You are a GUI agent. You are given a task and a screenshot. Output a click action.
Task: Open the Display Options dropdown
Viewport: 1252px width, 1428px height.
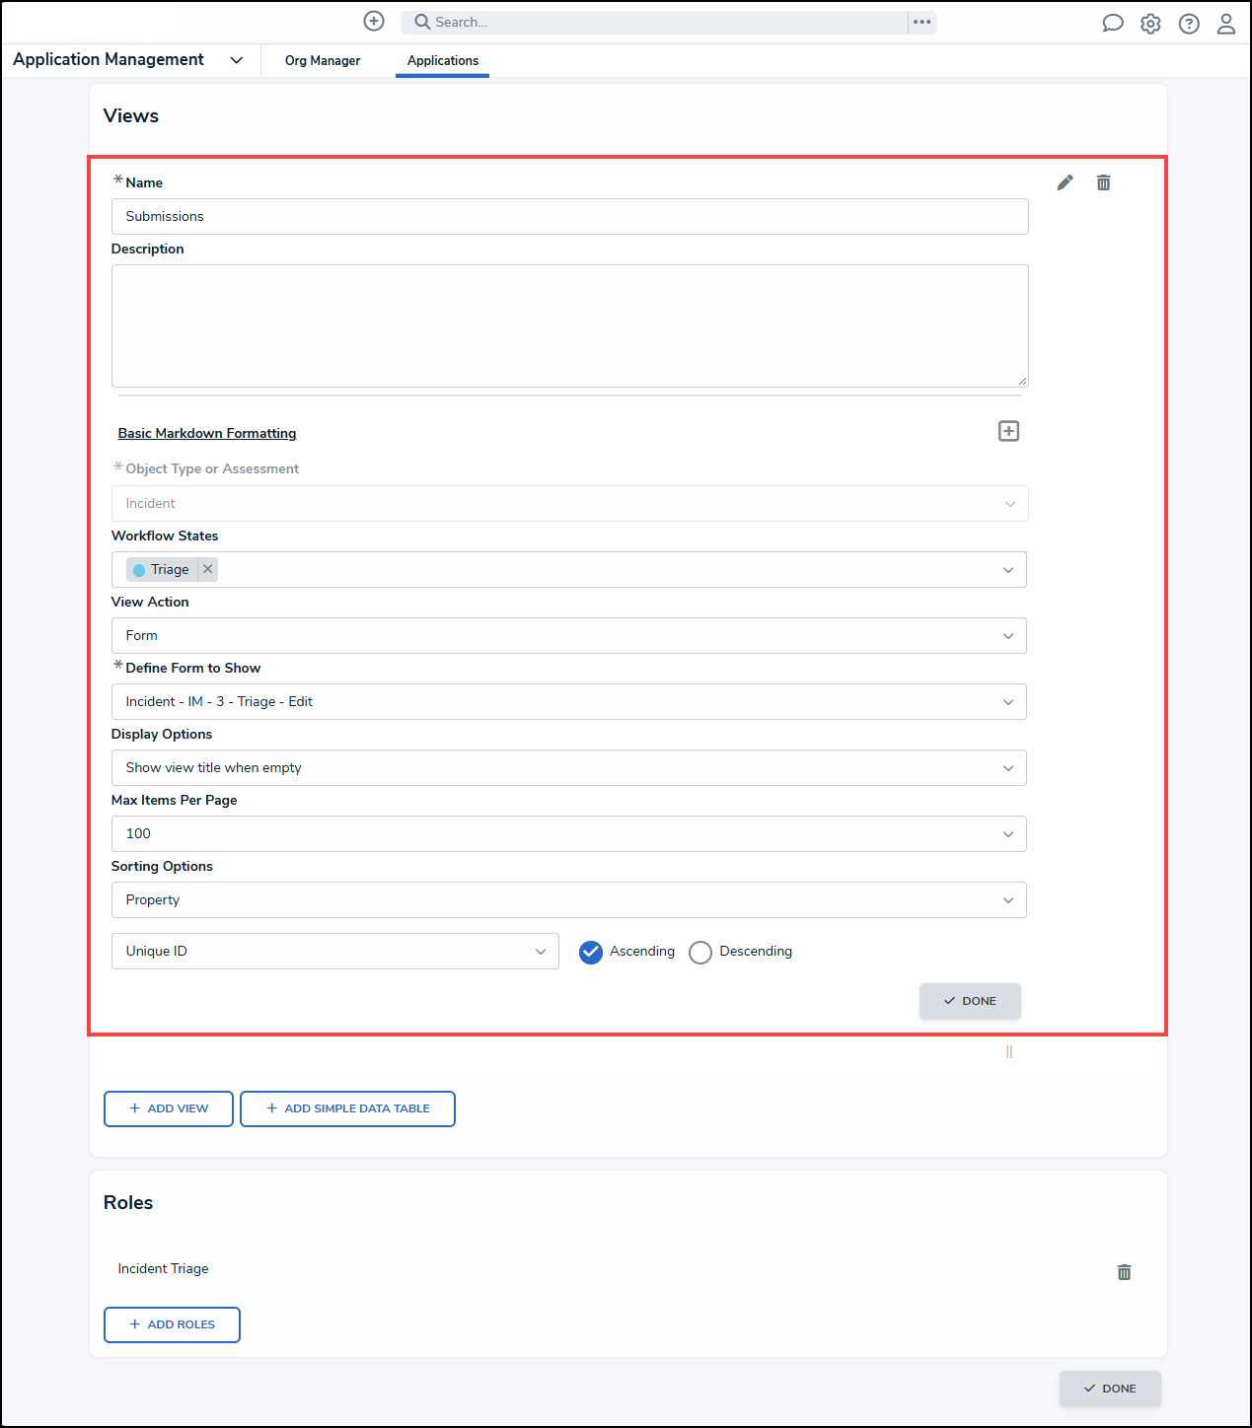click(569, 768)
